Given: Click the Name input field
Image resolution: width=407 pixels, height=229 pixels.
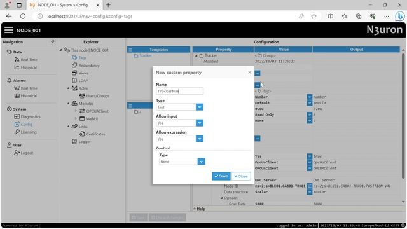Looking at the screenshot, I should [x=179, y=91].
